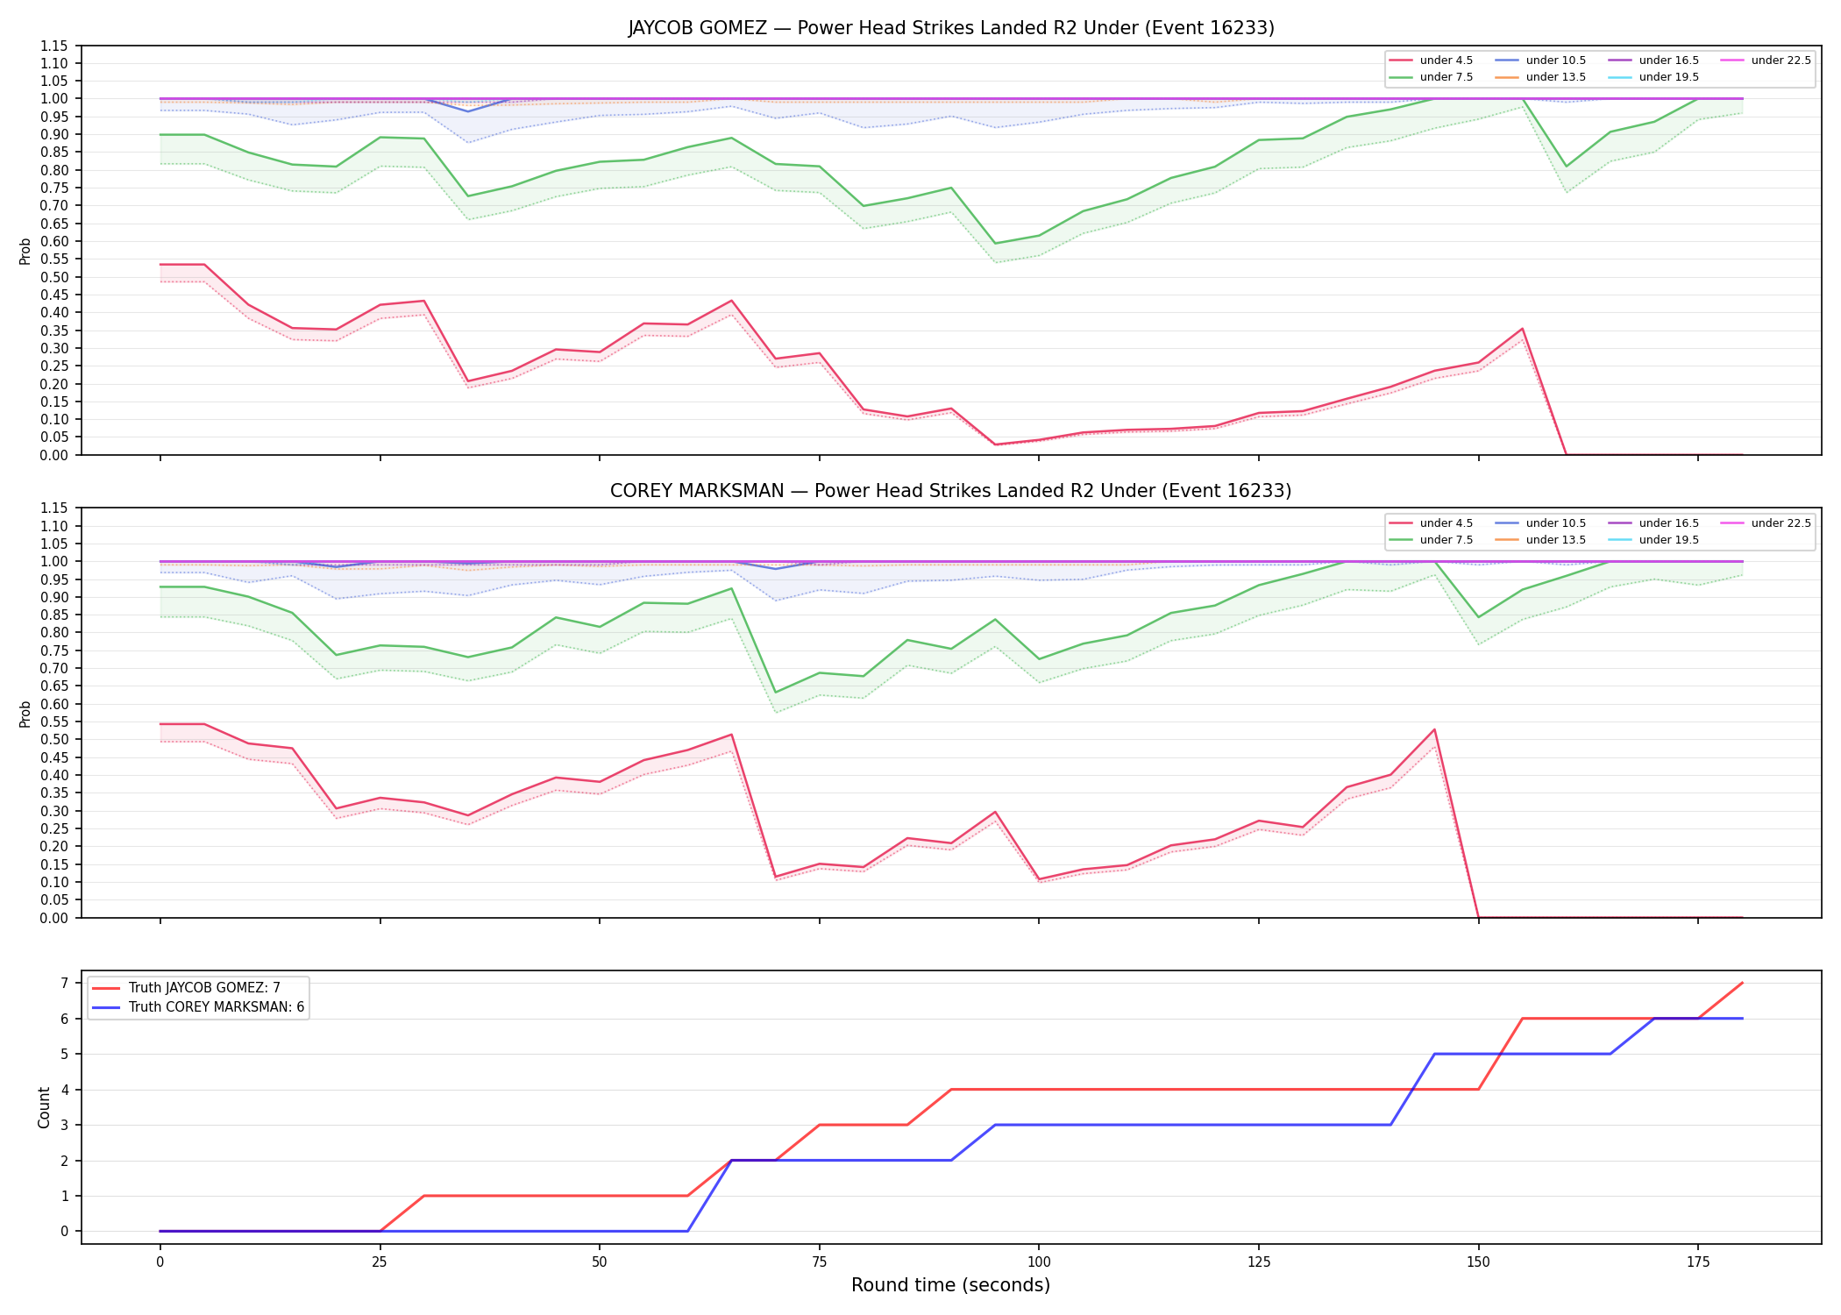Click the 0.00 tick on the Gomez Prob axis
The image size is (1841, 1315).
click(54, 455)
